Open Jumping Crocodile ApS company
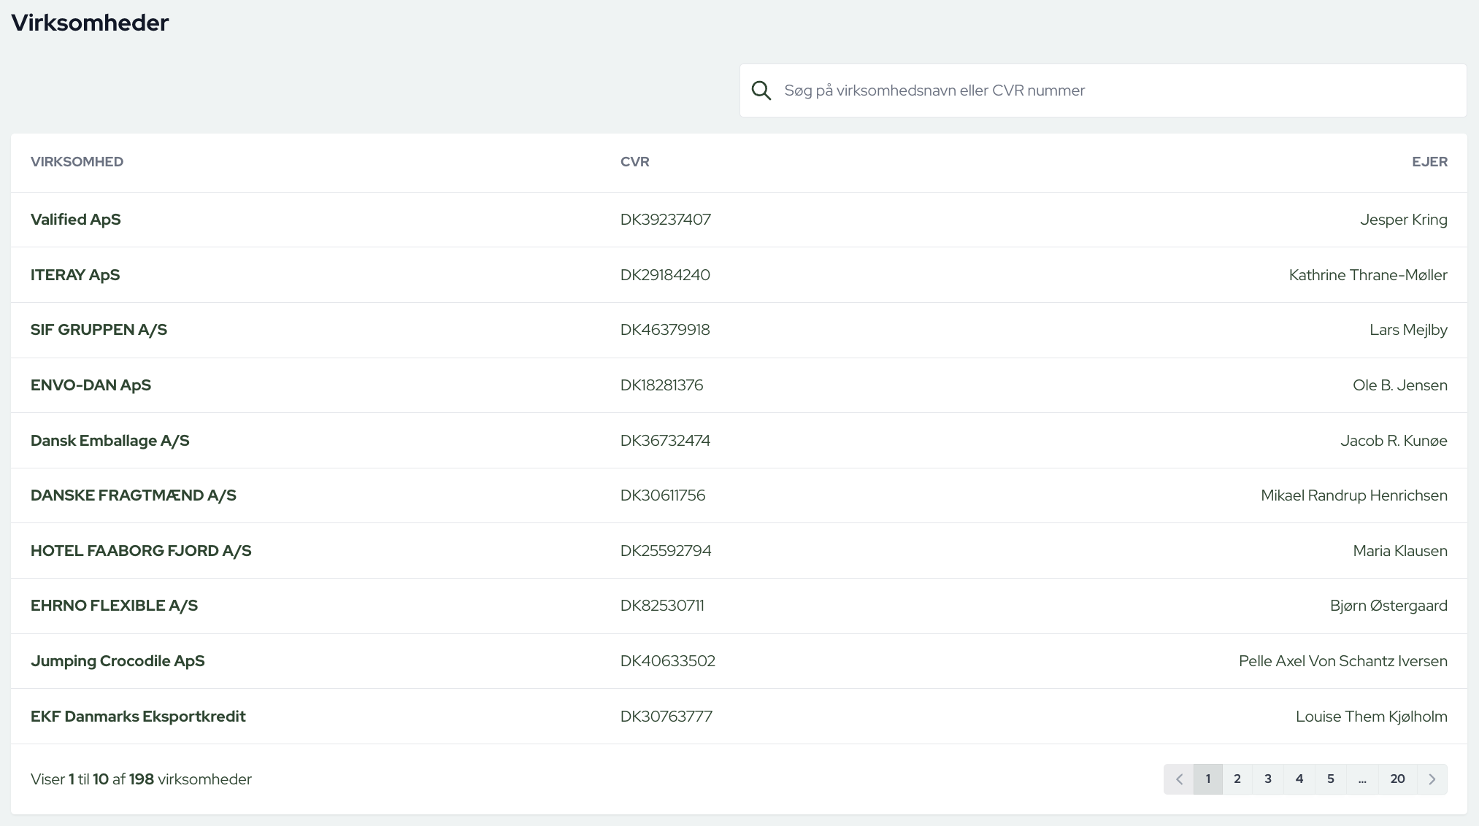 [118, 661]
